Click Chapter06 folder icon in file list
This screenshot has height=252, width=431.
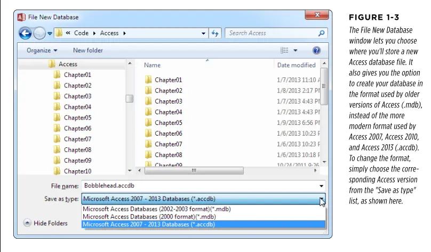tap(148, 133)
